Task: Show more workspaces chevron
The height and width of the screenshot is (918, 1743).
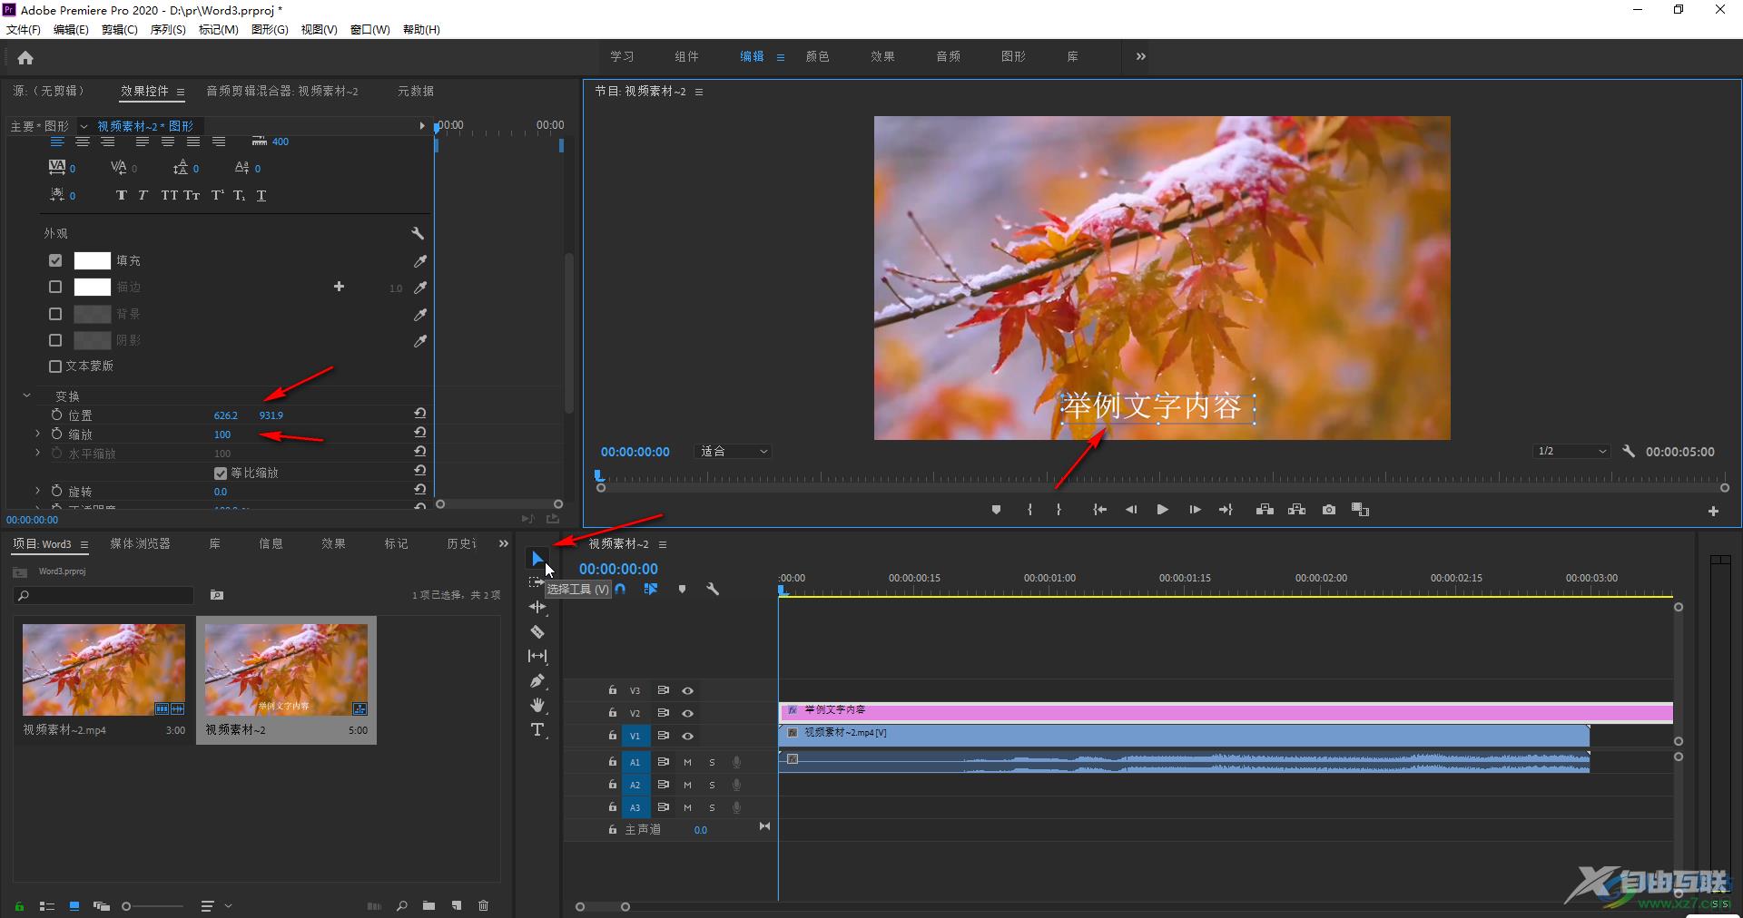Action: [1141, 56]
